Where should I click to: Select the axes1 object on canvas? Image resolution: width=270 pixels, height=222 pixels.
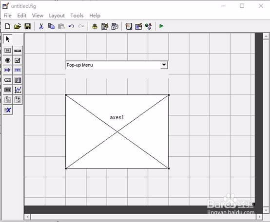117,131
